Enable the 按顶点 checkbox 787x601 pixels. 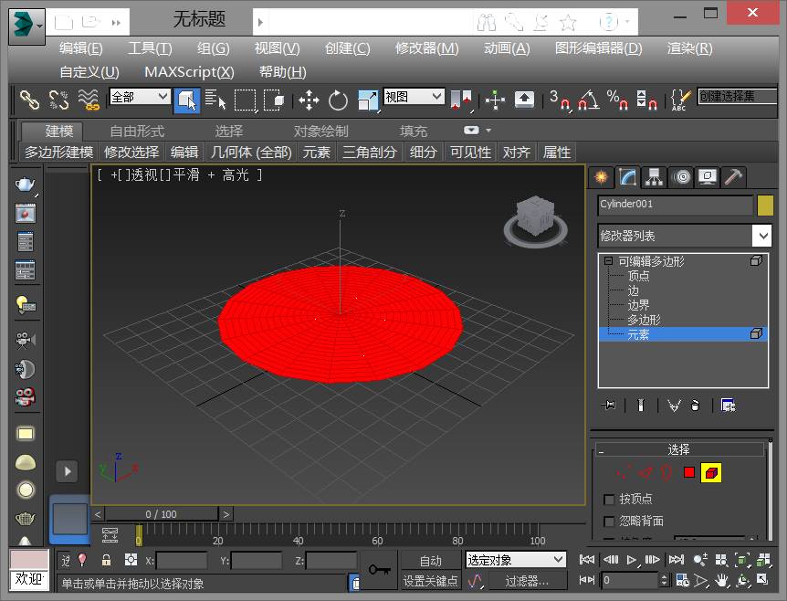click(x=610, y=500)
